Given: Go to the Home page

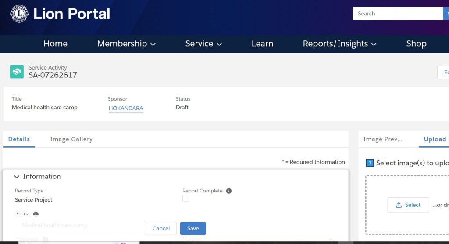Looking at the screenshot, I should [55, 44].
